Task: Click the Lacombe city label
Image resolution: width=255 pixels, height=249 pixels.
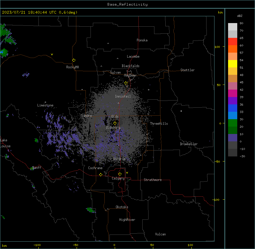Action: point(133,56)
